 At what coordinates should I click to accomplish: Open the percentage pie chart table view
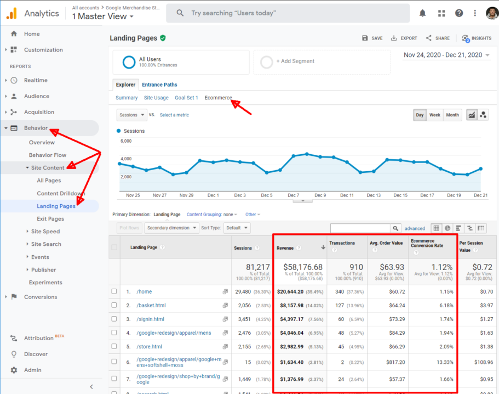point(447,228)
